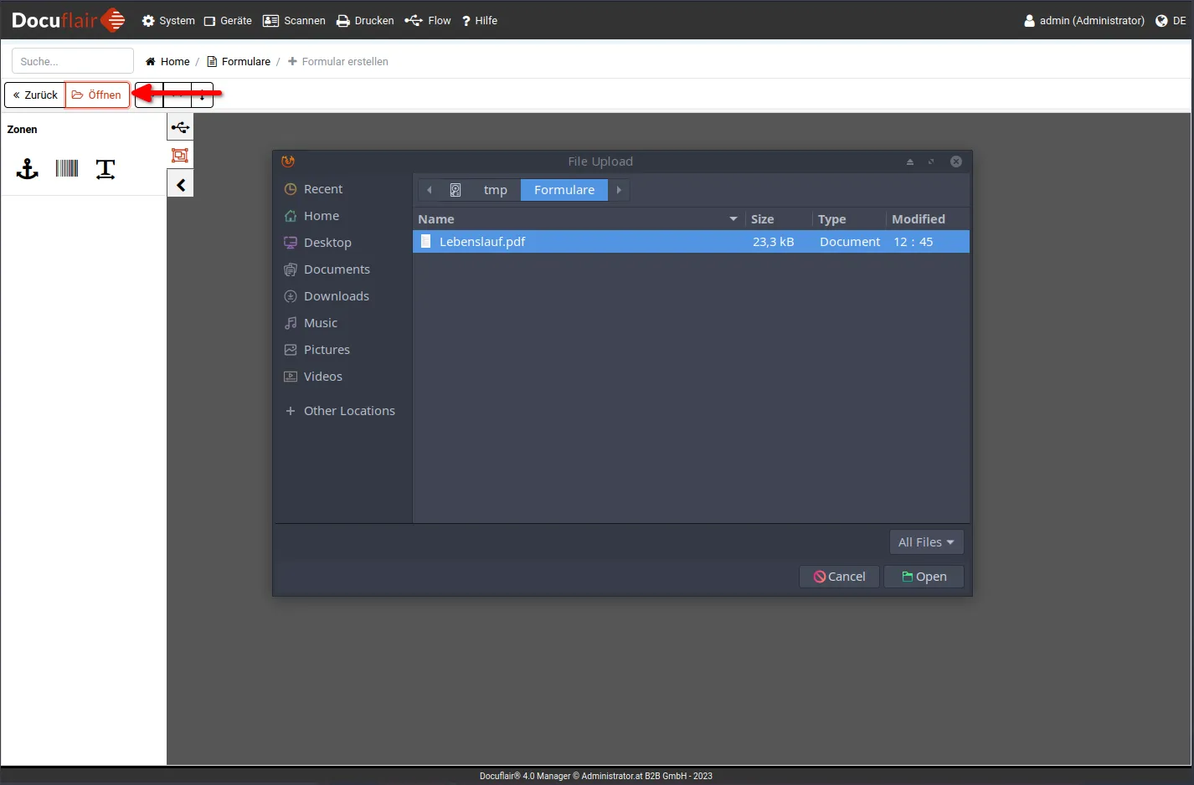Select Lebenslauf.pdf in the file list
The height and width of the screenshot is (785, 1194).
tap(482, 242)
